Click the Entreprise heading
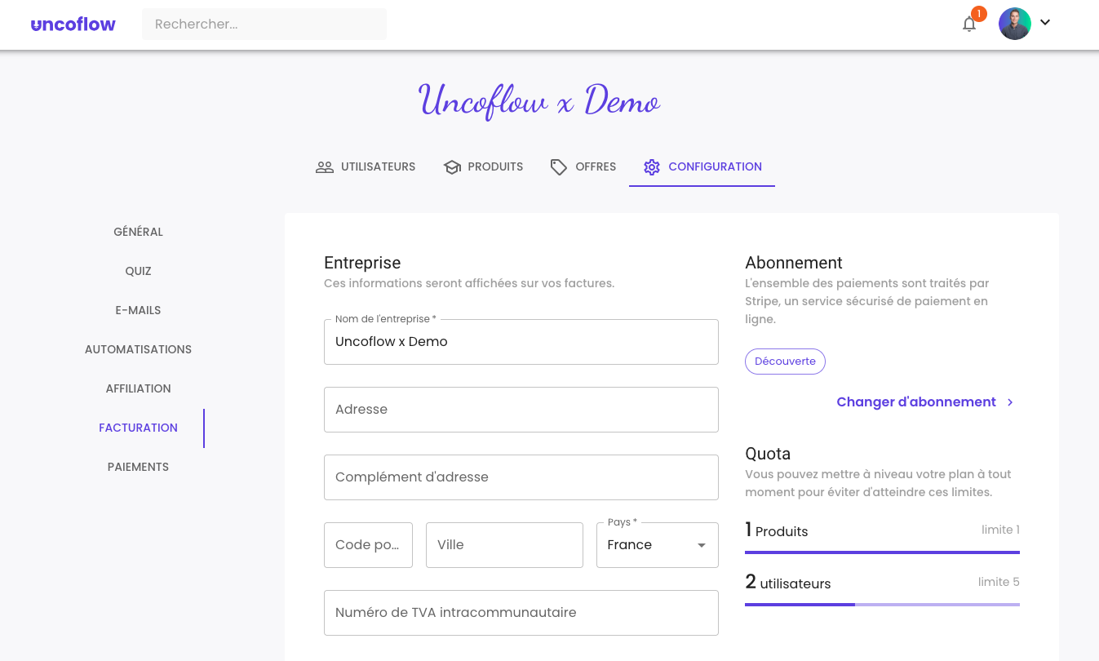Image resolution: width=1099 pixels, height=661 pixels. (362, 263)
